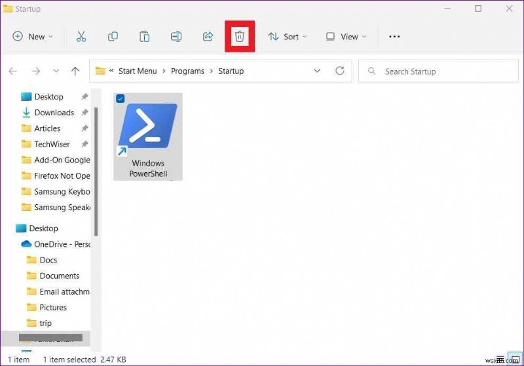This screenshot has height=366, width=524.
Task: Expand hidden path double-chevron in address bar
Action: pos(111,71)
